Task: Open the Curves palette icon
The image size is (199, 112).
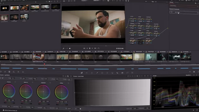Action: (82, 73)
